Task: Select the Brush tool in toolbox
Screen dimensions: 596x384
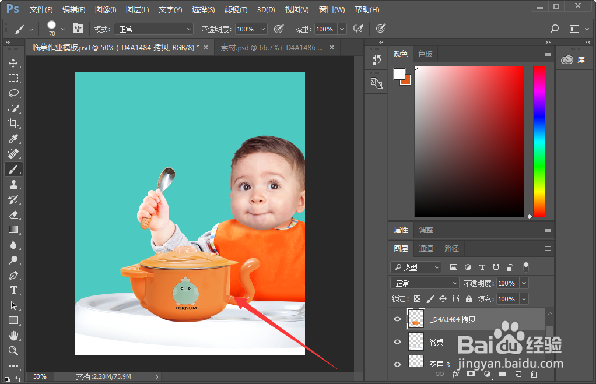Action: (13, 169)
